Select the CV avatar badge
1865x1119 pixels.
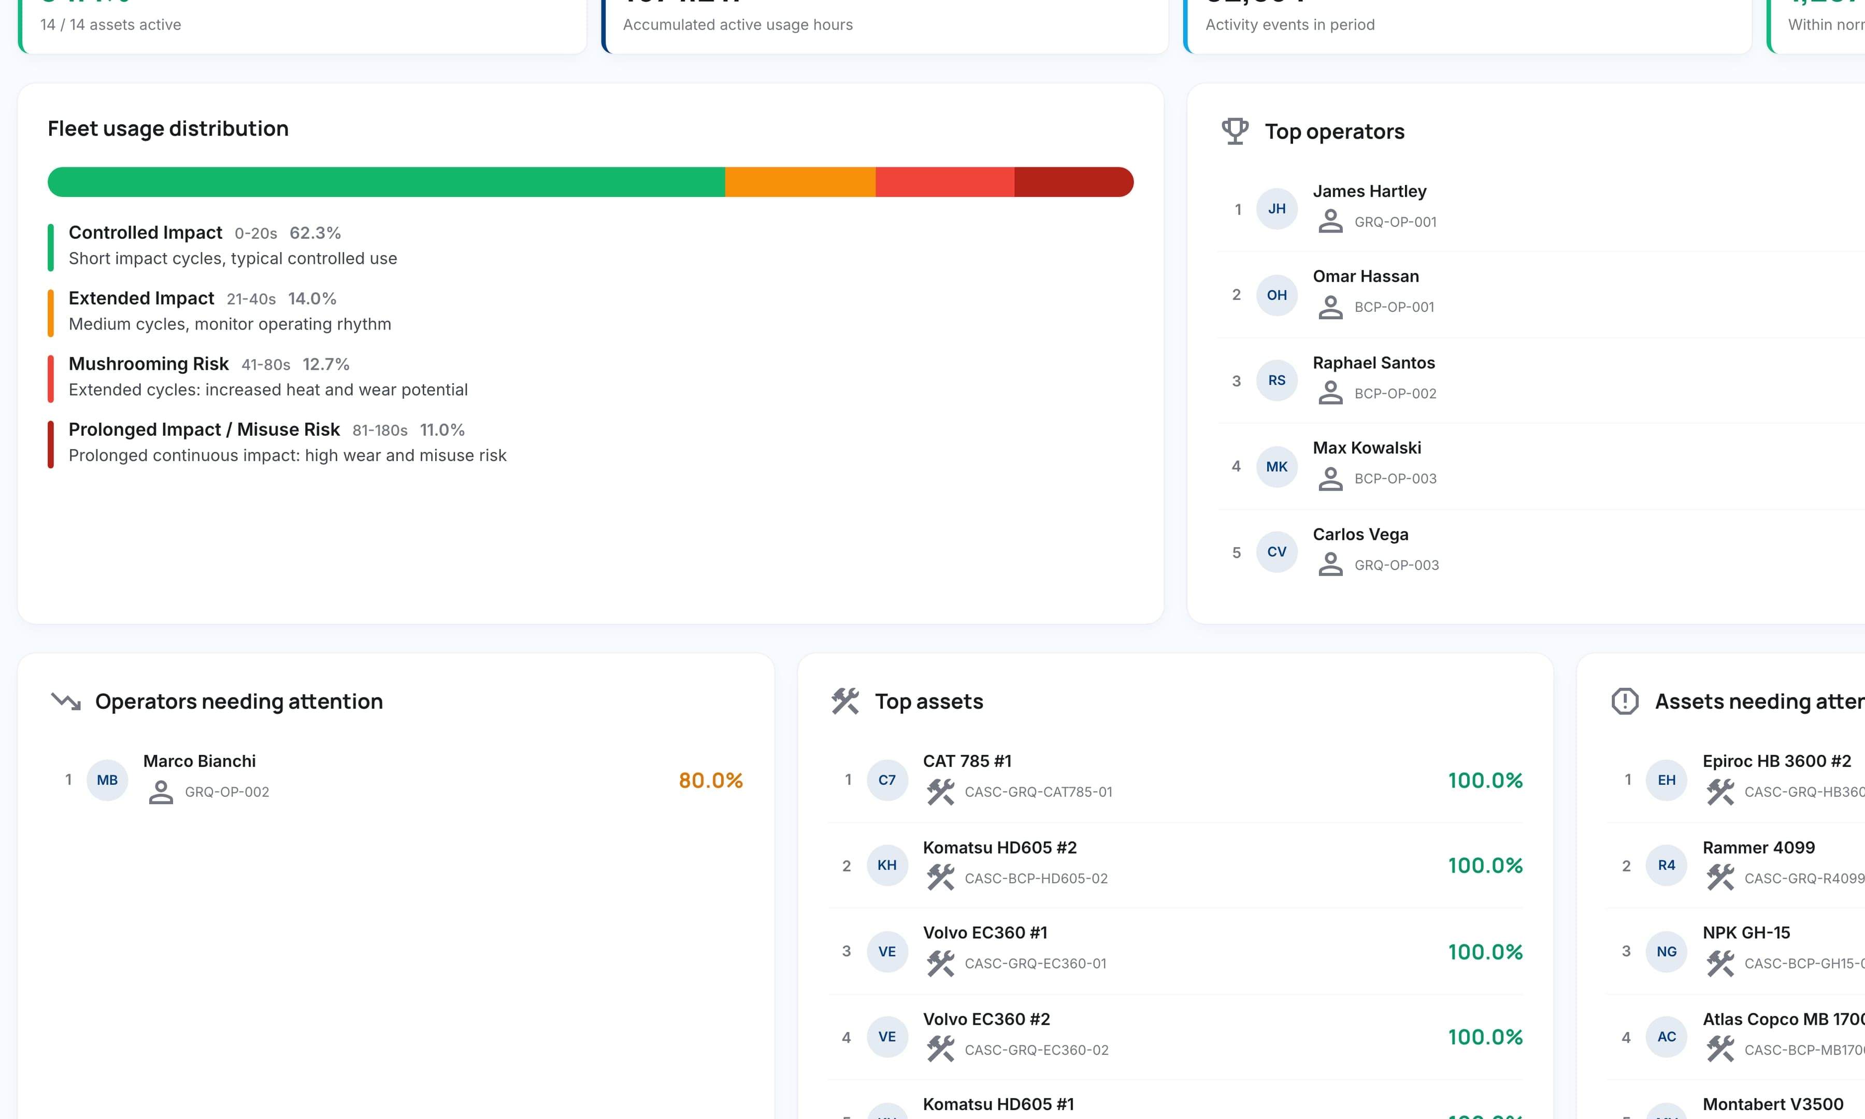click(1276, 552)
